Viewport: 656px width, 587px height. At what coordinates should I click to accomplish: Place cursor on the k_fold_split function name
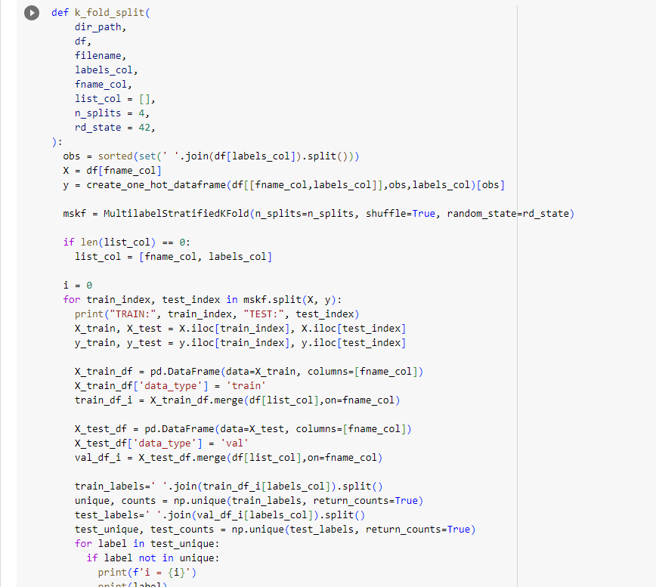tap(110, 13)
